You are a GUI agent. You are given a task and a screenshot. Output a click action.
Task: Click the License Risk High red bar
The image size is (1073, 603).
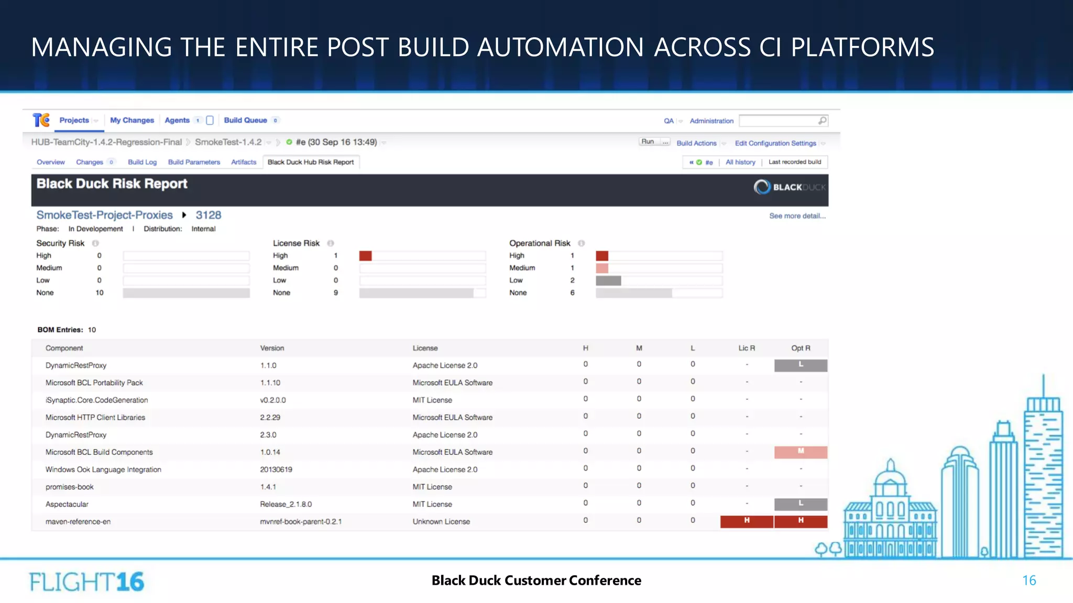(x=366, y=256)
